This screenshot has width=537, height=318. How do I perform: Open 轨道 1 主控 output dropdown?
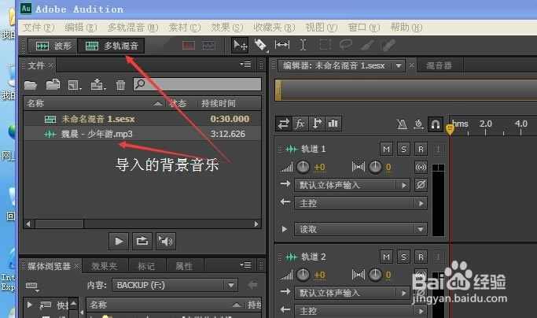click(361, 203)
